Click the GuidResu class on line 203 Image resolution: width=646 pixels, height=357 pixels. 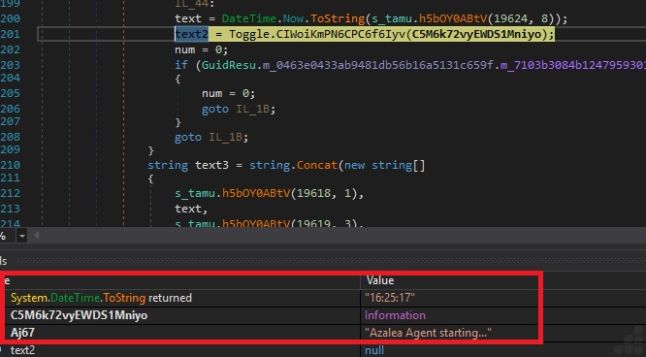click(x=229, y=65)
